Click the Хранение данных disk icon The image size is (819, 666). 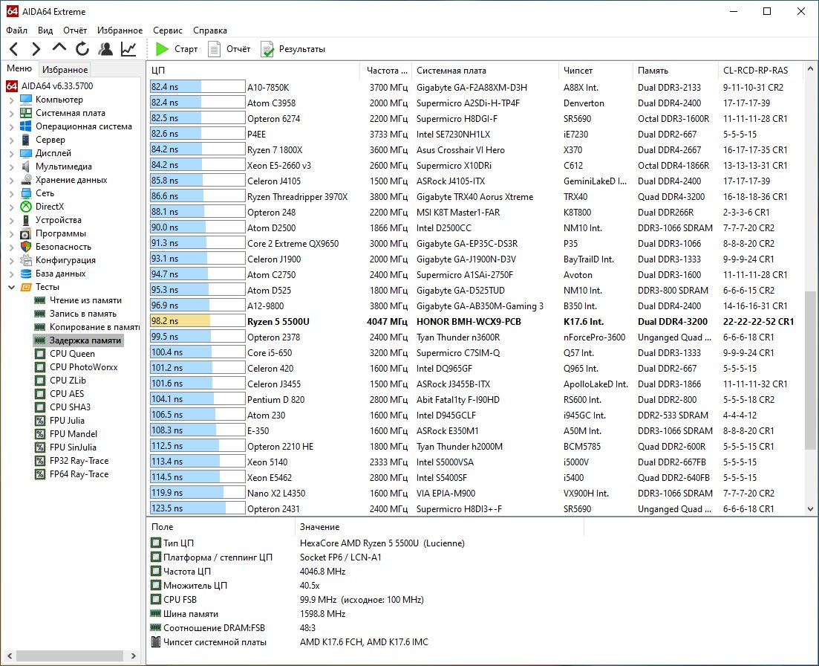(25, 180)
